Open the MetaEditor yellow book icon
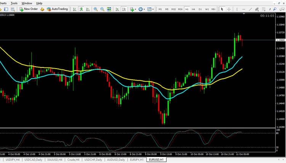286x163 pixels. click(42, 9)
